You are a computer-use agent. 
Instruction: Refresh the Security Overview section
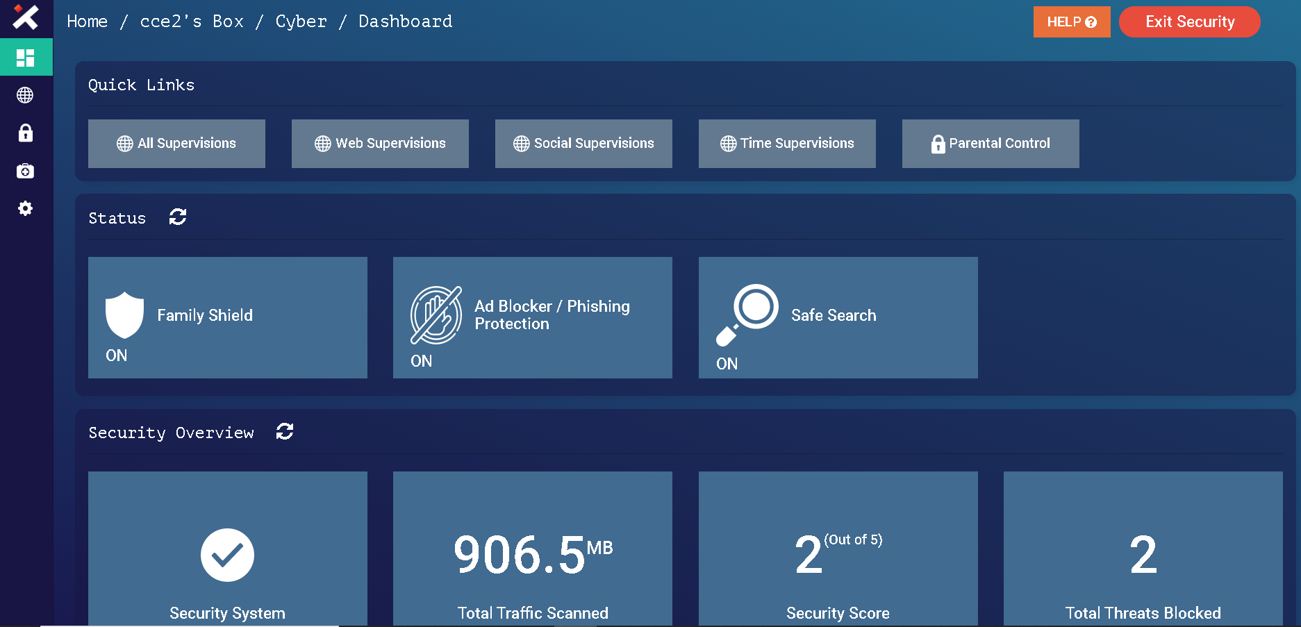point(285,431)
